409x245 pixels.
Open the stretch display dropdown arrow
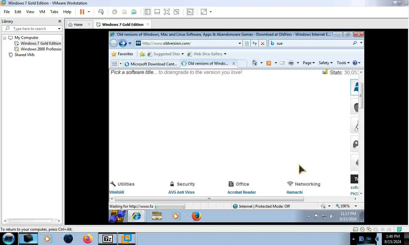[211, 12]
